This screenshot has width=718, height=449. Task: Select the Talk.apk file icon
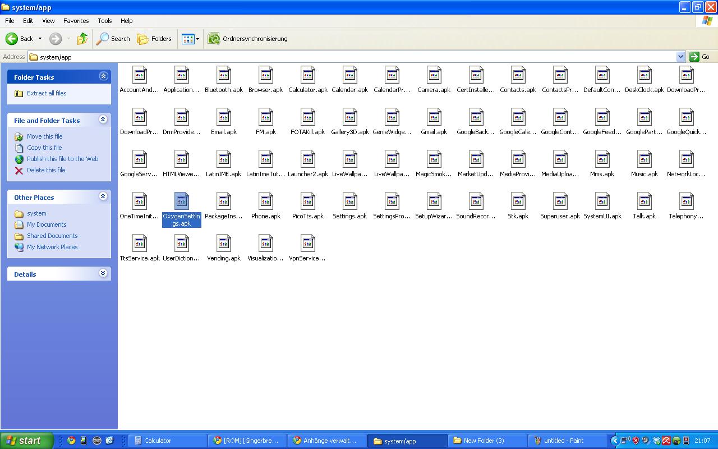click(x=645, y=201)
